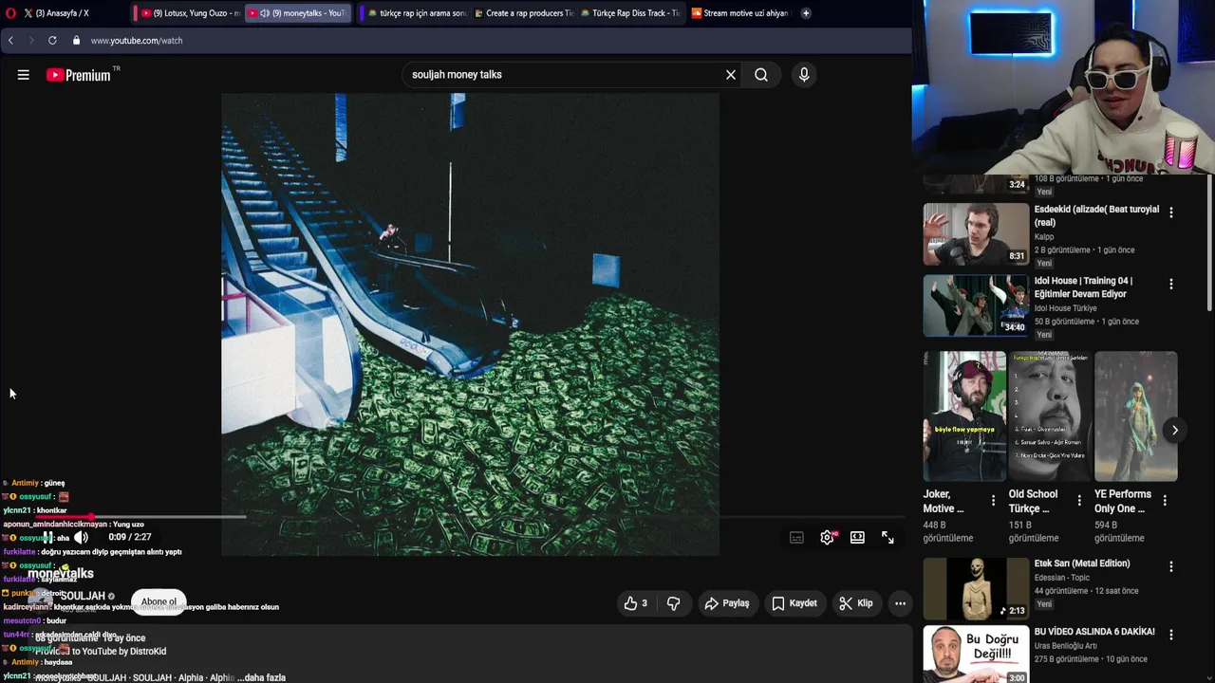Open the Idol House thumbnail 34:40

click(x=976, y=305)
